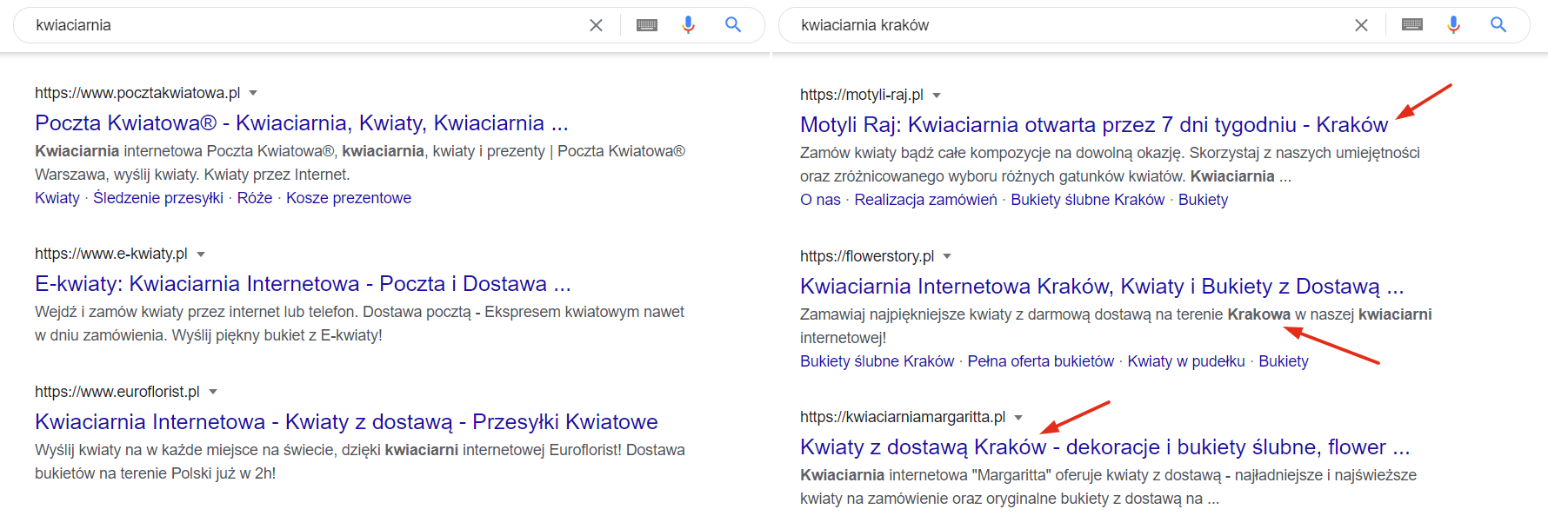Follow 'Bukiety ślubne Kraków' sitelink under Motyli Raj
This screenshot has width=1548, height=529.
[1087, 200]
